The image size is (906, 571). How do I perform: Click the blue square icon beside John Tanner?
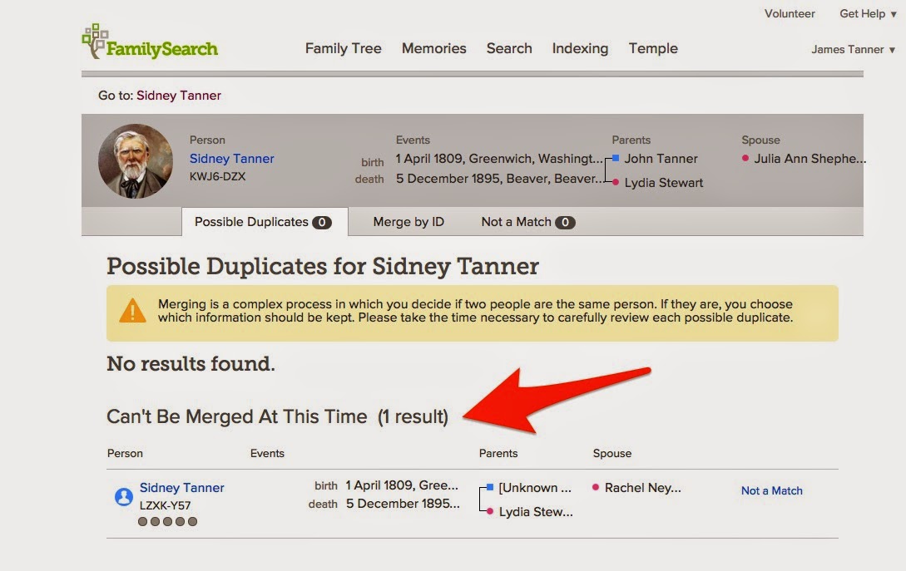616,158
